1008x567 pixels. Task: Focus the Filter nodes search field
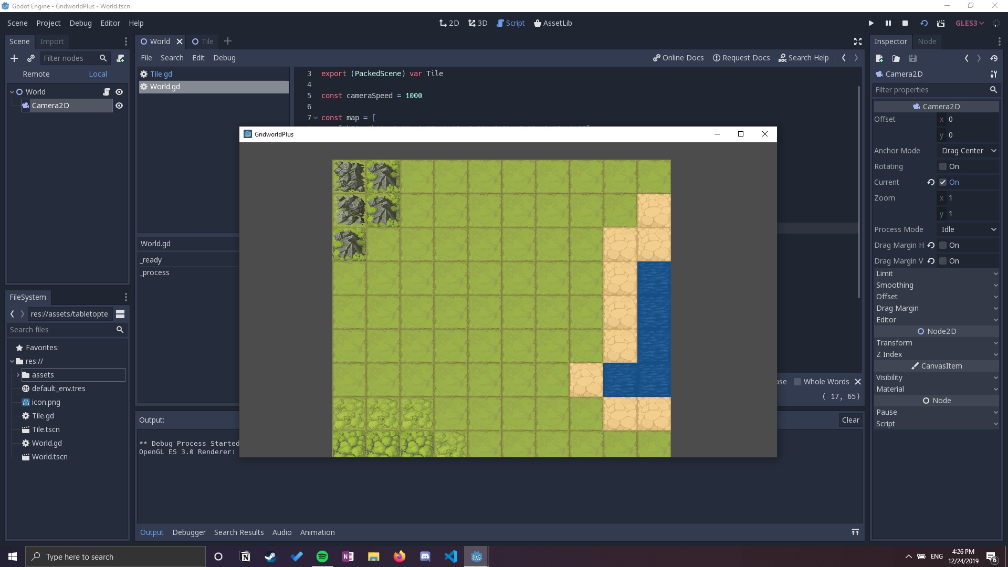pyautogui.click(x=71, y=58)
